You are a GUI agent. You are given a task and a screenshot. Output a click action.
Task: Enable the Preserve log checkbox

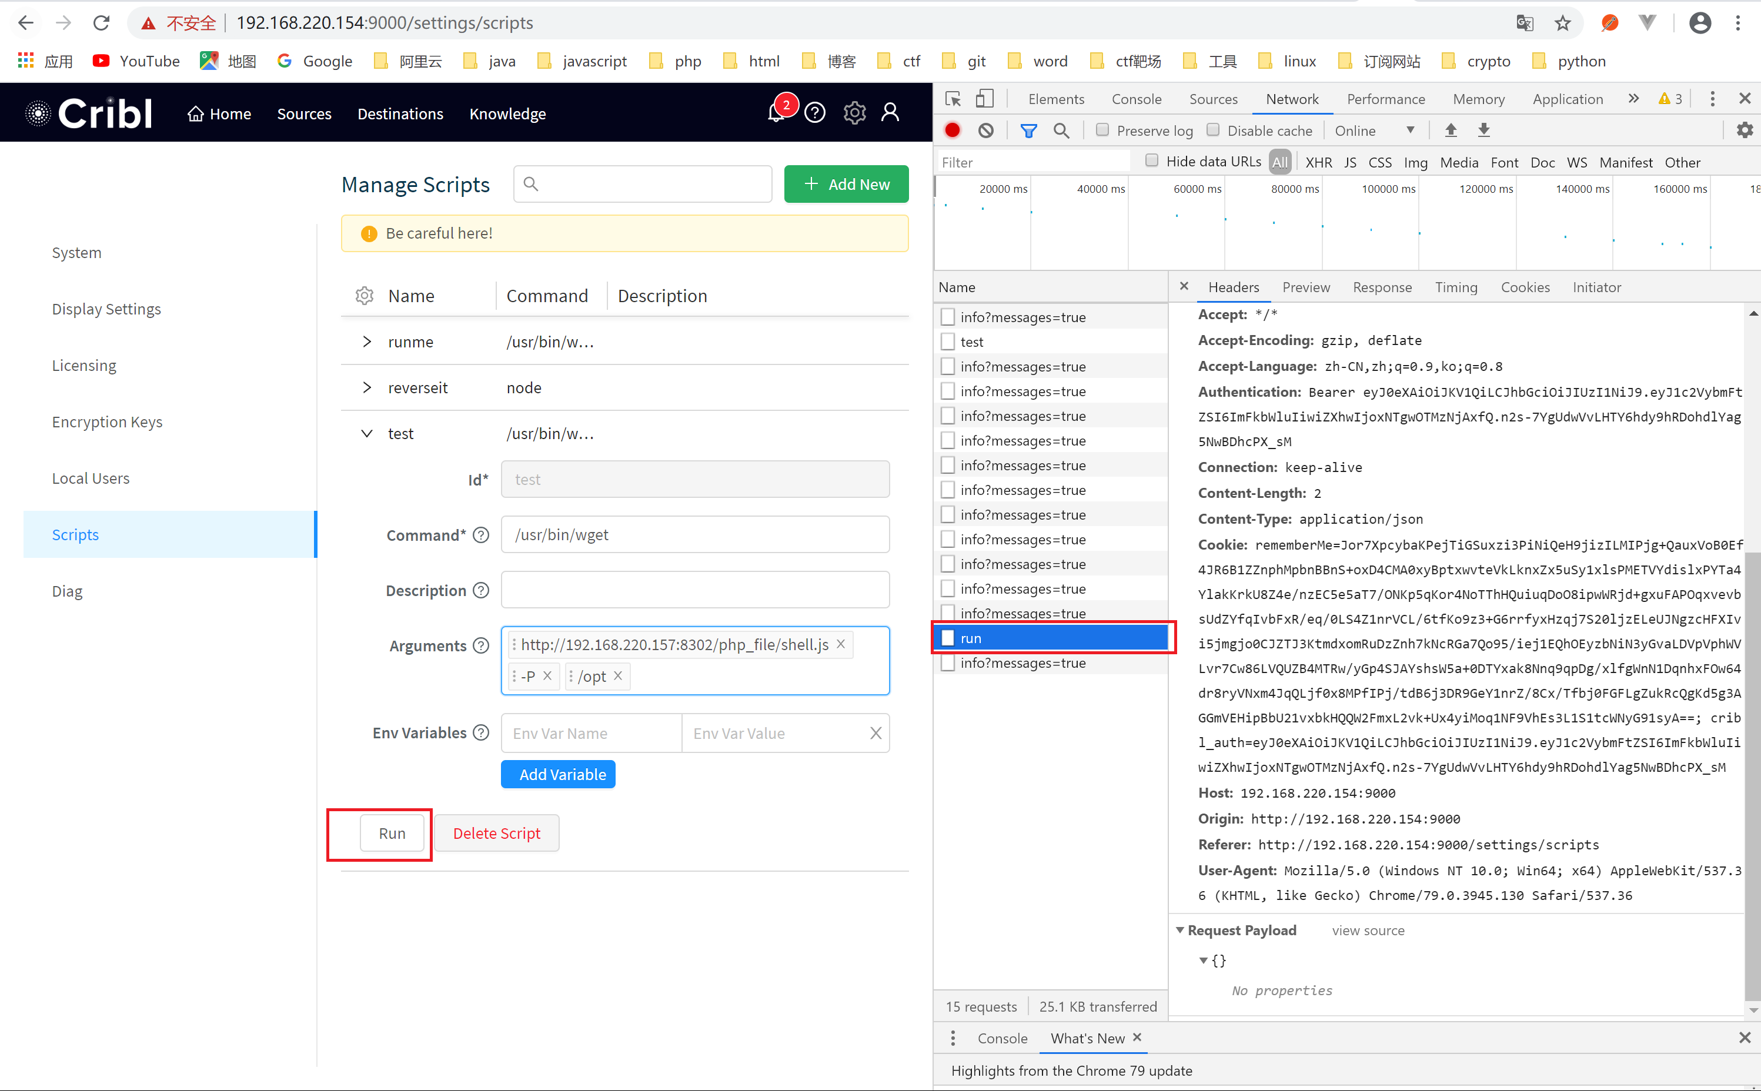click(x=1102, y=130)
